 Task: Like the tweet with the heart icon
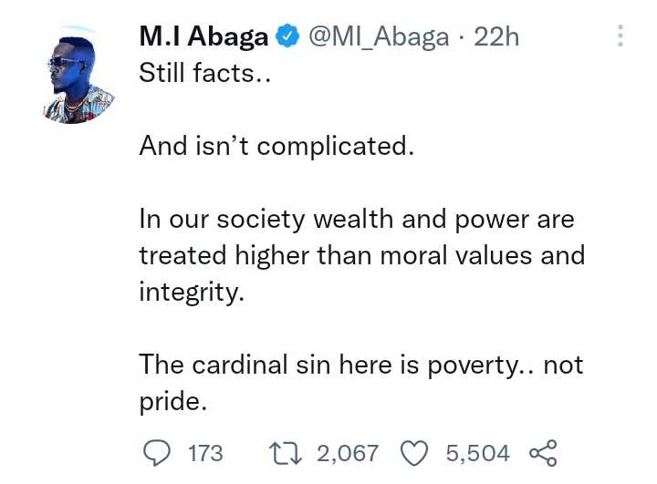[414, 453]
